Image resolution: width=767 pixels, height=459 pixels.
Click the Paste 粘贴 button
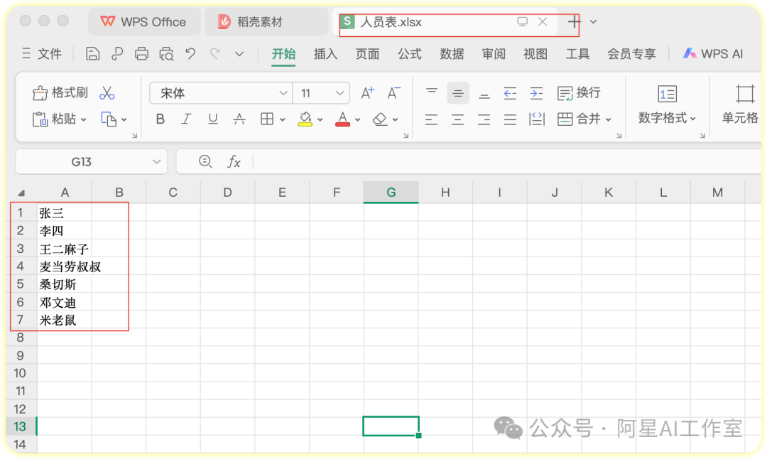coord(54,119)
